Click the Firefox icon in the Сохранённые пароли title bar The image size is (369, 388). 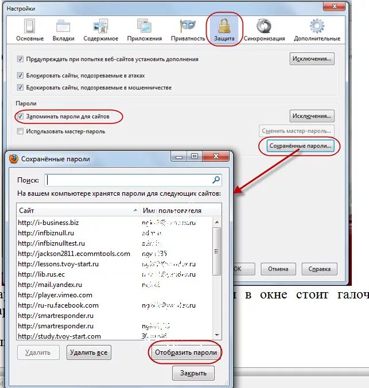click(x=14, y=158)
